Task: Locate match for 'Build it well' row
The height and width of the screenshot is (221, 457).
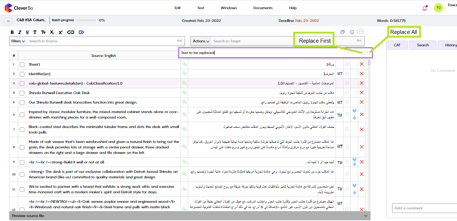Action: tap(355, 164)
